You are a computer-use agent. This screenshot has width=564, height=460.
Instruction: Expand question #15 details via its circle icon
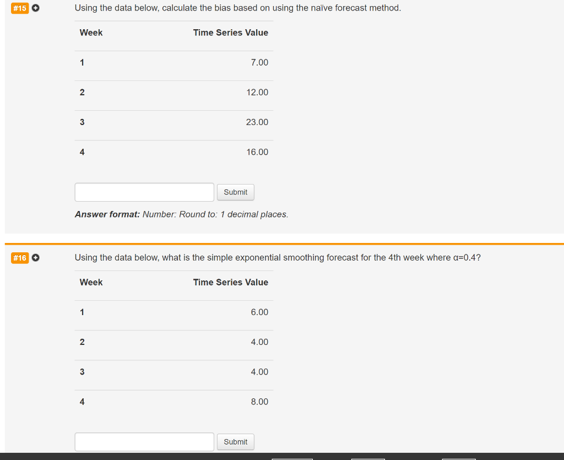click(x=35, y=8)
